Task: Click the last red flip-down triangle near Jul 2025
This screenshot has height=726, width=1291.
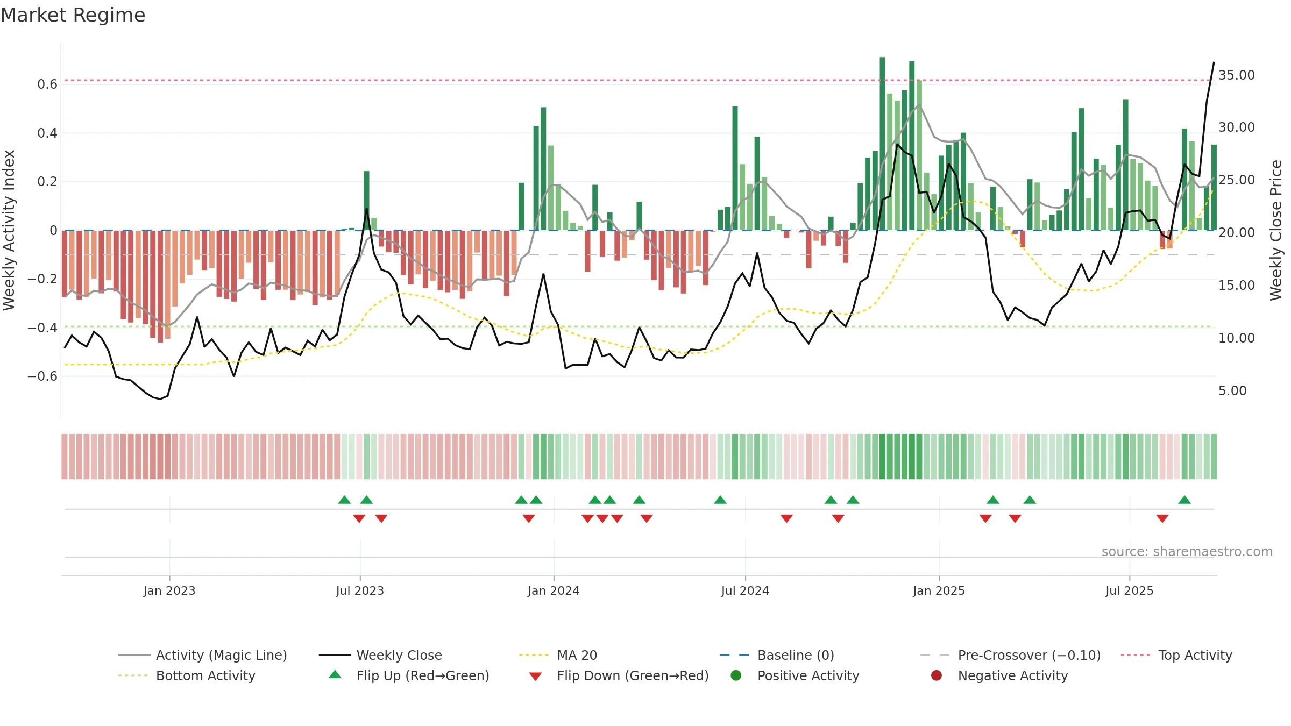Action: pos(1162,518)
